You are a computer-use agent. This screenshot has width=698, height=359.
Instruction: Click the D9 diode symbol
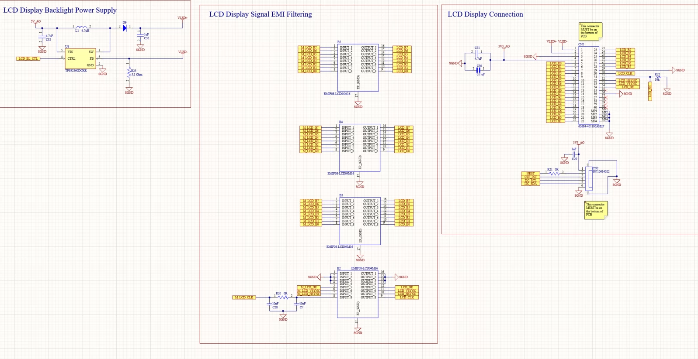point(125,27)
